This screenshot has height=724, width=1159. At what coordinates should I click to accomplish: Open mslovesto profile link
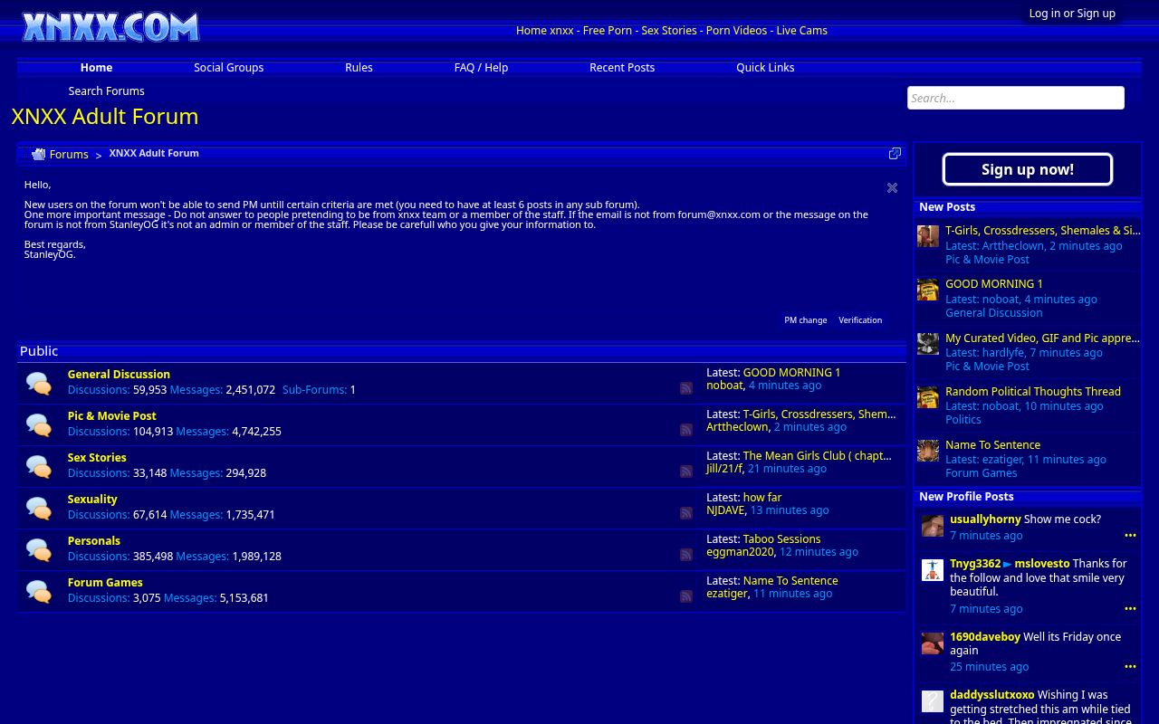point(1042,563)
